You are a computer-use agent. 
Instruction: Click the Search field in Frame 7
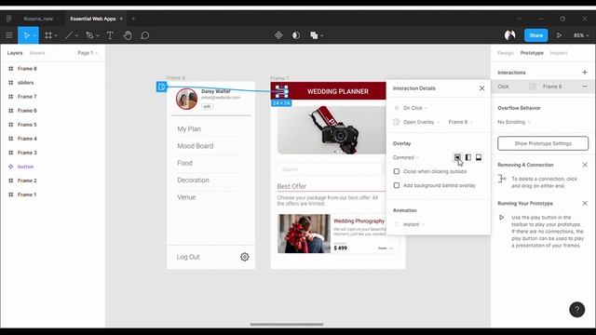click(329, 169)
